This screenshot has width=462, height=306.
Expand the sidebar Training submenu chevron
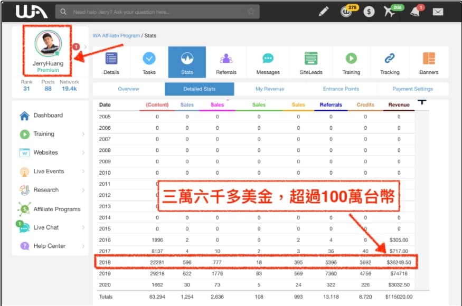click(x=83, y=134)
